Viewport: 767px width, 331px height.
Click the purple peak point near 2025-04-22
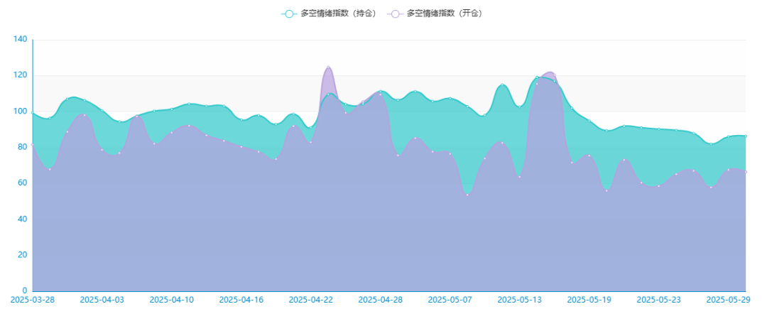pyautogui.click(x=328, y=67)
